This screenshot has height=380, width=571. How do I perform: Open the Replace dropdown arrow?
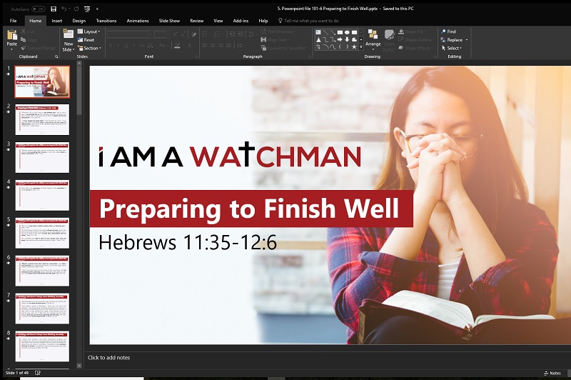(468, 40)
